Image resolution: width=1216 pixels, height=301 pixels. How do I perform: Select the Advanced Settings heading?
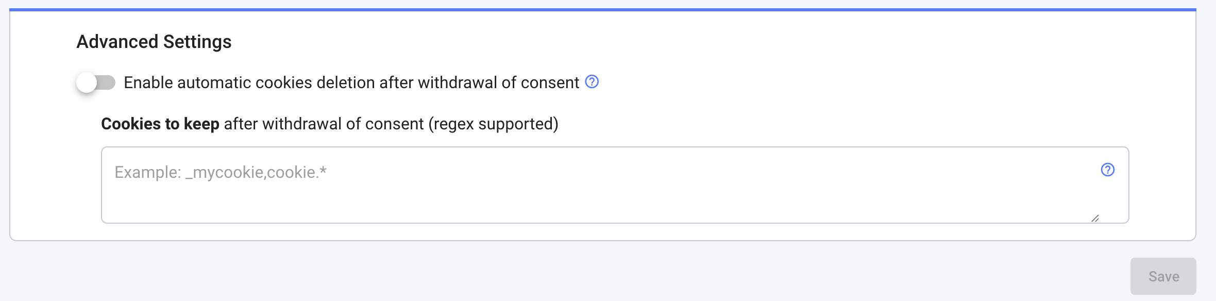(154, 42)
